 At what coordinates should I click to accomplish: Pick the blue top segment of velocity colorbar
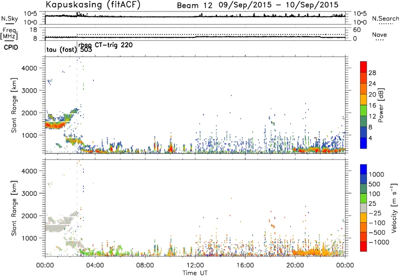[364, 169]
